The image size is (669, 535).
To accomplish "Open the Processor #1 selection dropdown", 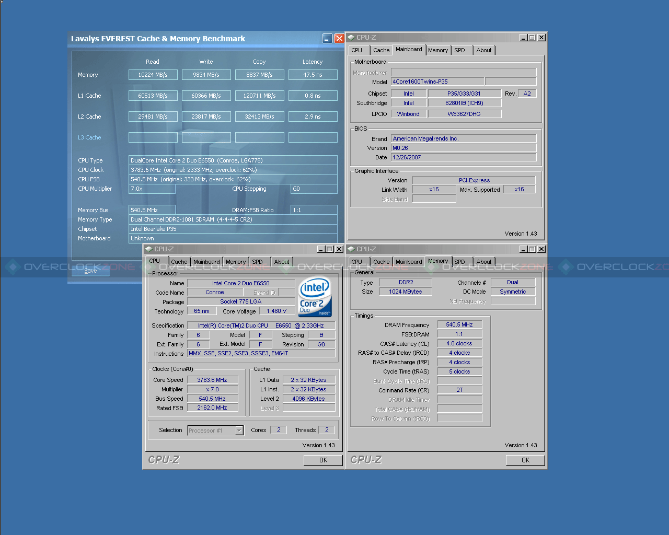I will (239, 431).
